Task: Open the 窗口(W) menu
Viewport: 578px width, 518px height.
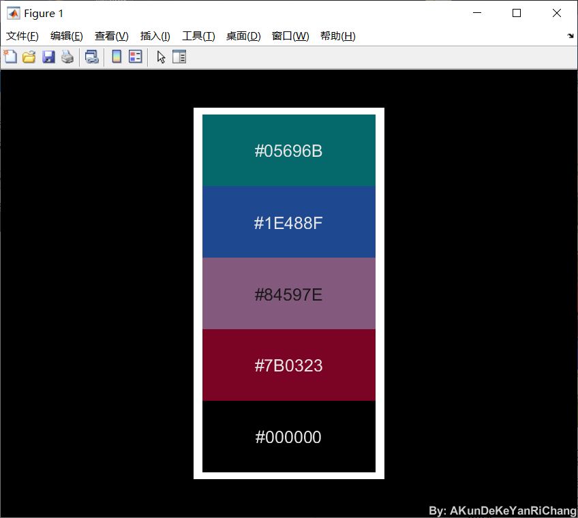Action: click(x=290, y=36)
